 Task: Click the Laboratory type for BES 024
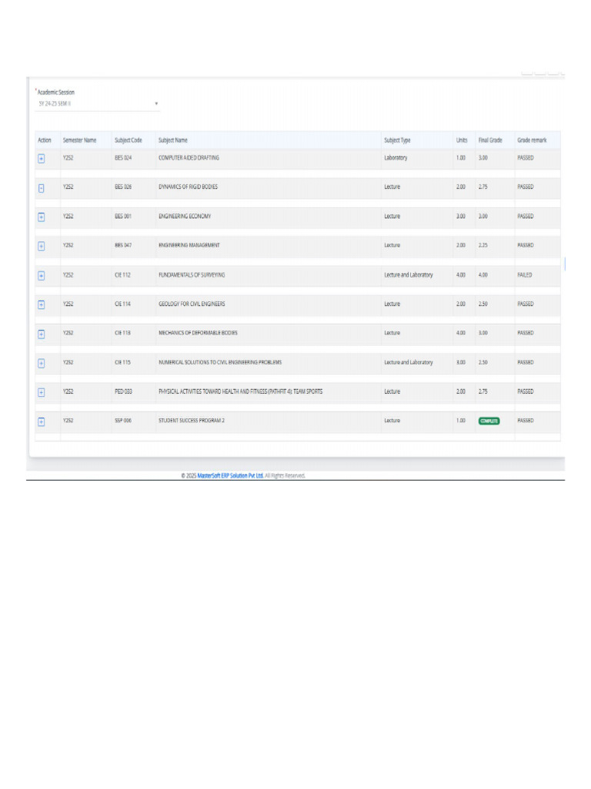pyautogui.click(x=396, y=158)
